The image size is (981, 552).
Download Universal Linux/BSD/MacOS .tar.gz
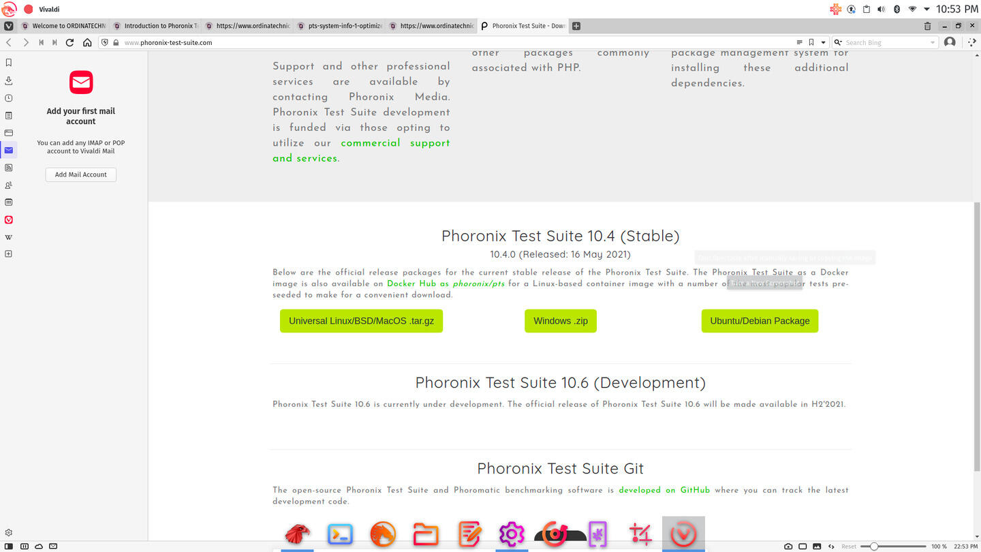click(361, 321)
